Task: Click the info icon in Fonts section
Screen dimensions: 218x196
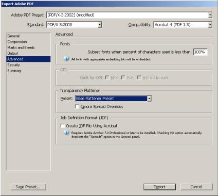Action: [66, 59]
